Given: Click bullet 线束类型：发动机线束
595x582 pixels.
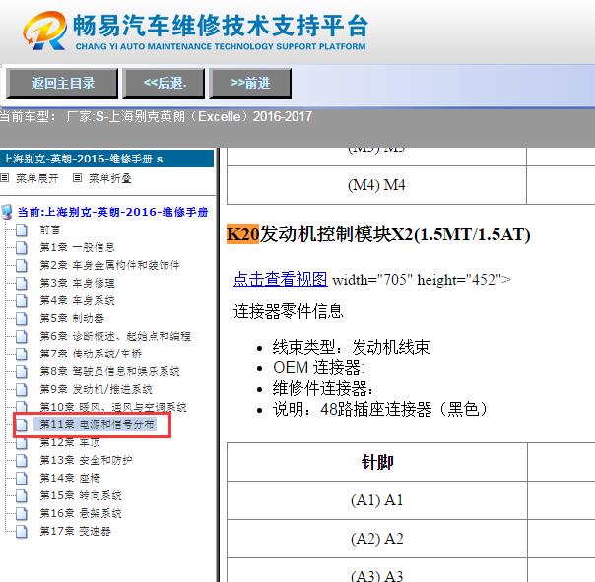Looking at the screenshot, I should pos(352,347).
